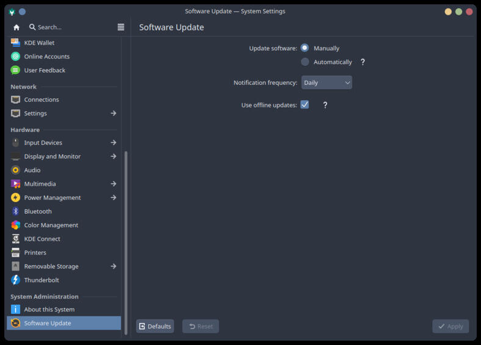Go to the System Settings home icon

click(x=16, y=27)
